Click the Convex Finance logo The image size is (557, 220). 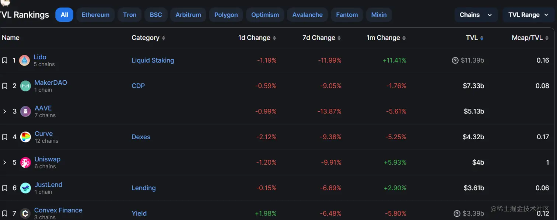click(25, 213)
